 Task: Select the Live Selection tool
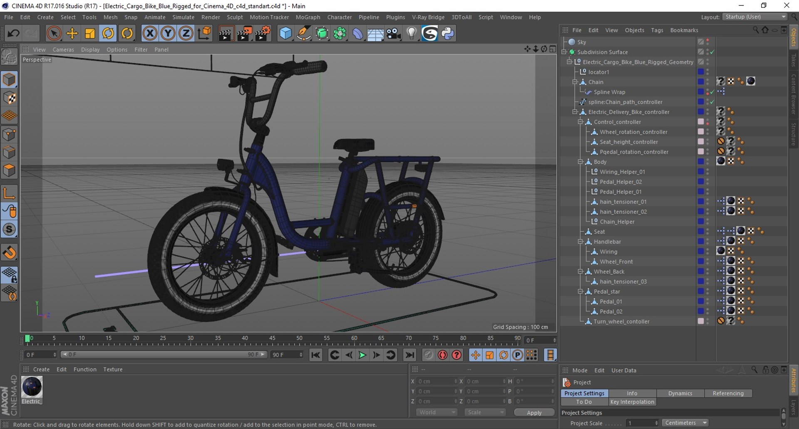click(x=54, y=33)
